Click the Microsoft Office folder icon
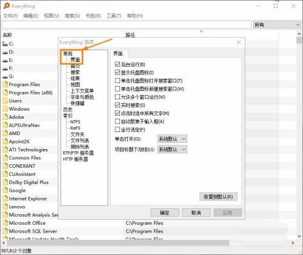Screen dimensions: 303x255 (5, 223)
